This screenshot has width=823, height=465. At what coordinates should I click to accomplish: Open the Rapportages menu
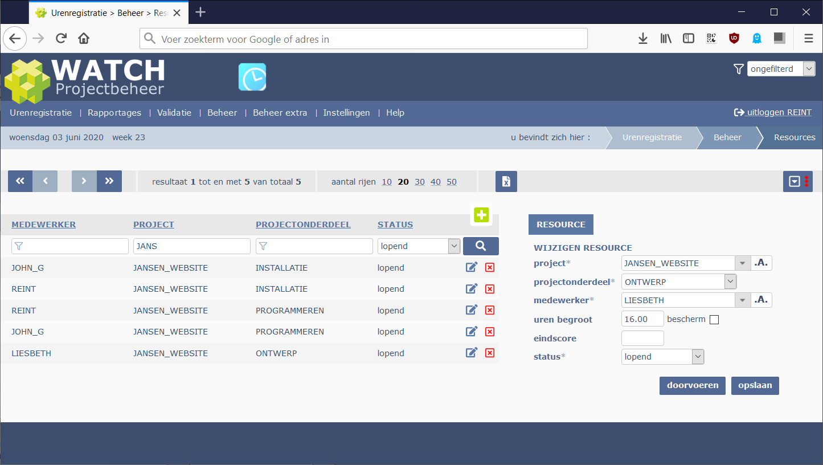click(x=114, y=113)
